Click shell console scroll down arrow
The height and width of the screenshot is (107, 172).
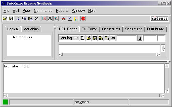click(167, 91)
